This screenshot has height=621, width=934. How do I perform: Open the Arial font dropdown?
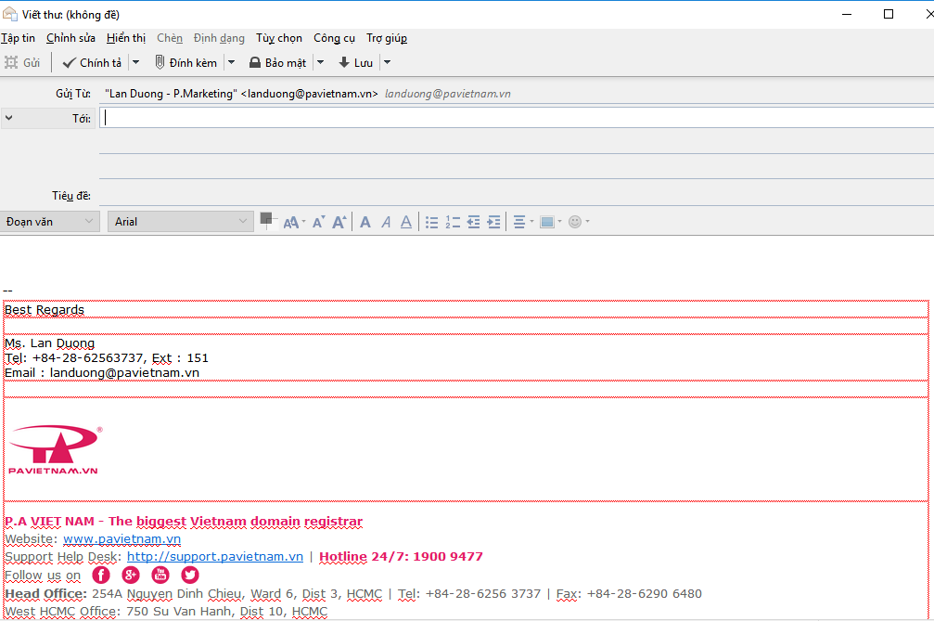point(181,222)
